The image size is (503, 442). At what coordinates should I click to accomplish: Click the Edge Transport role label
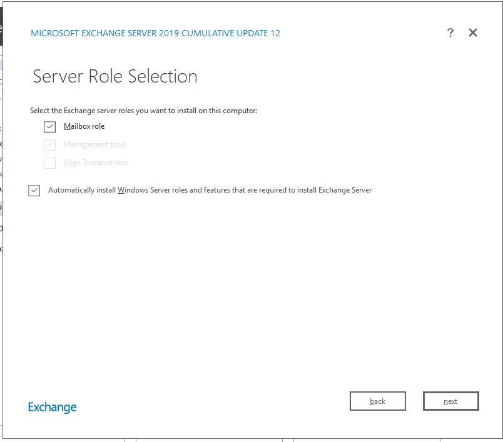click(x=96, y=163)
